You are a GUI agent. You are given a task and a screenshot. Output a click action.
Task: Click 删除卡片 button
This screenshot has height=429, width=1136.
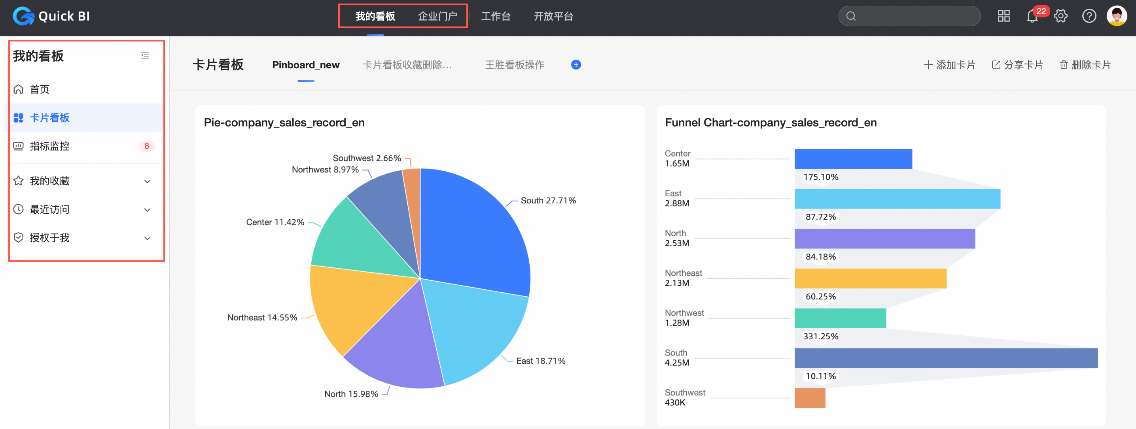point(1085,65)
